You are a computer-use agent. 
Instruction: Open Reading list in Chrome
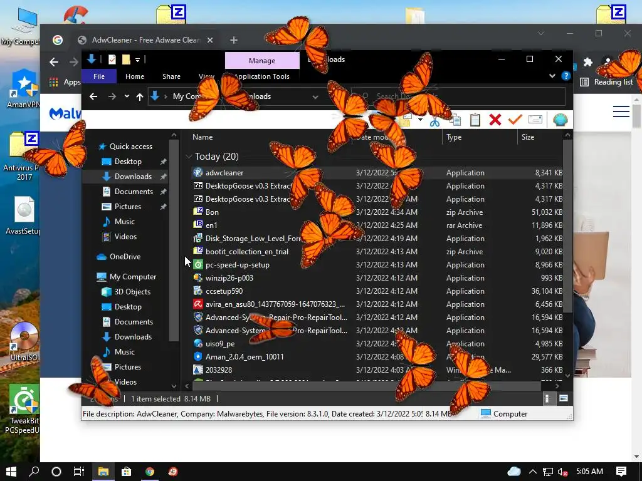606,82
